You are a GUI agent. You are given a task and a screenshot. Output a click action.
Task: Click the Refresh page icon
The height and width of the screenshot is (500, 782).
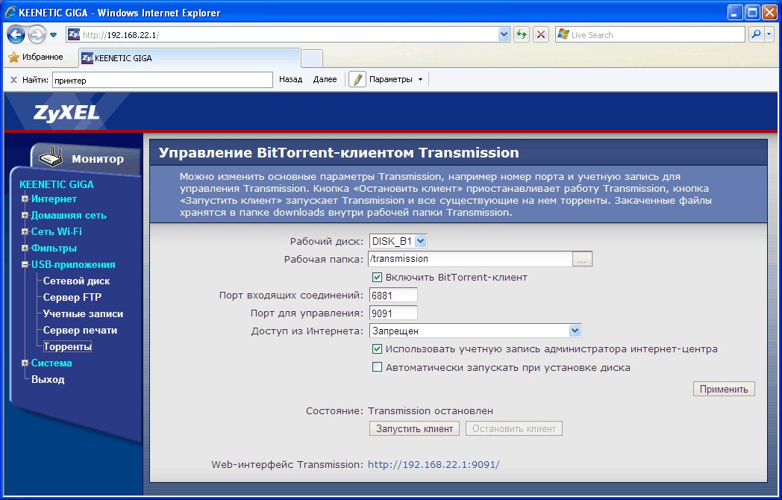point(522,35)
